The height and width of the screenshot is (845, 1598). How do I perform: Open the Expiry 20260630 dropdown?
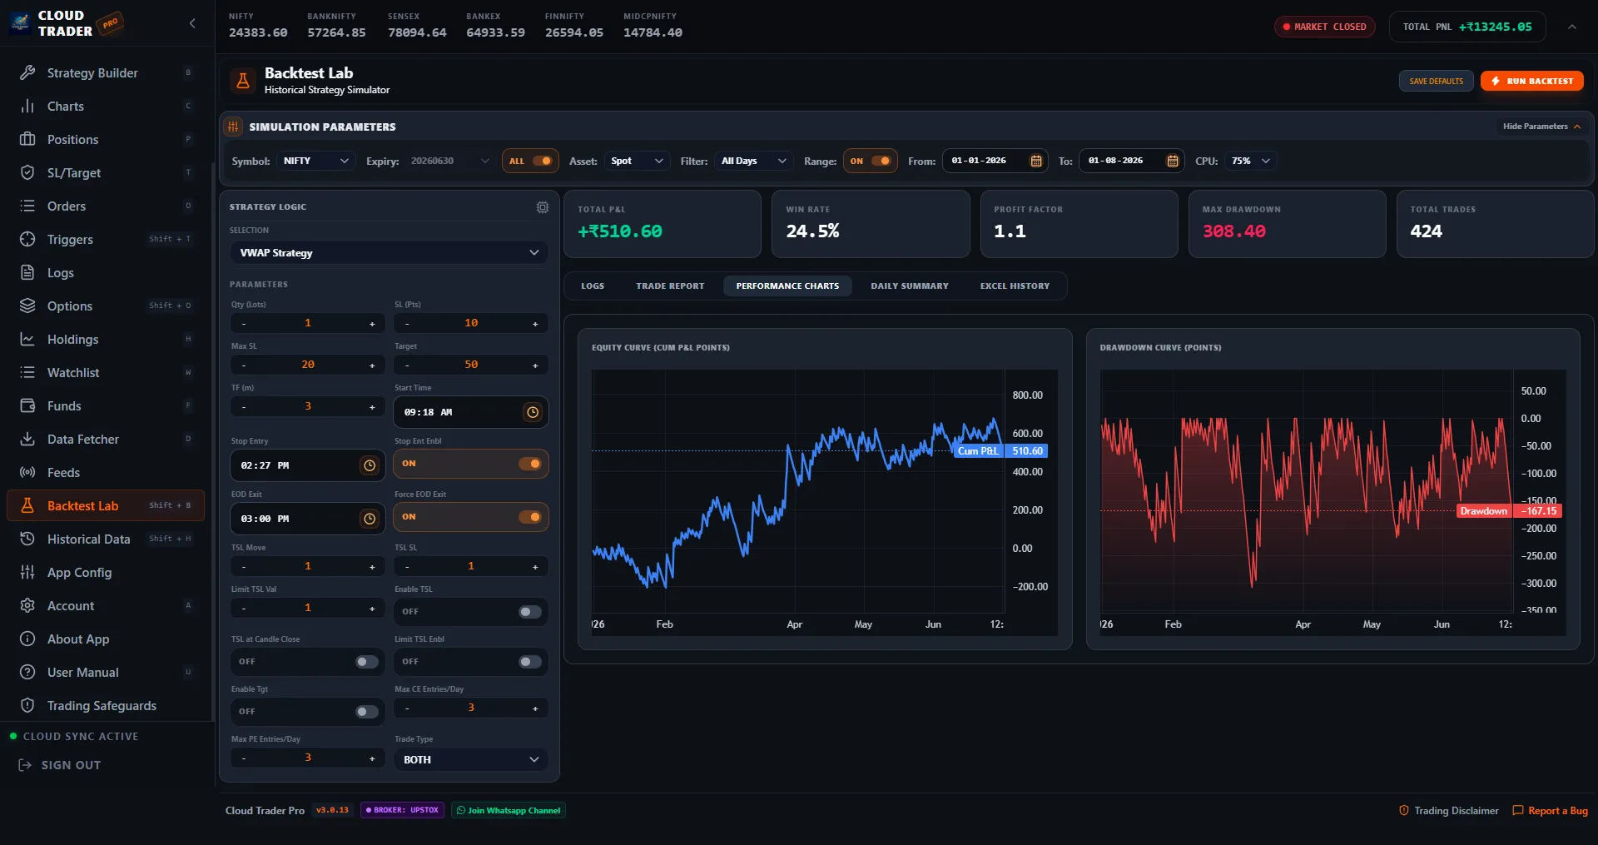click(449, 161)
